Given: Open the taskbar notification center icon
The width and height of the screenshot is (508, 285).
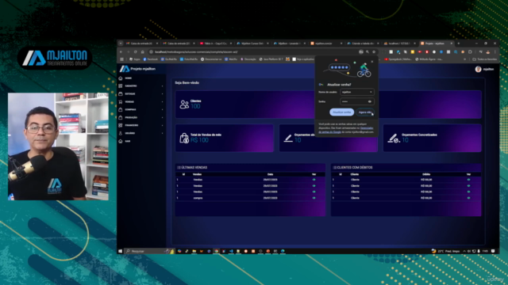Looking at the screenshot, I should tap(493, 251).
